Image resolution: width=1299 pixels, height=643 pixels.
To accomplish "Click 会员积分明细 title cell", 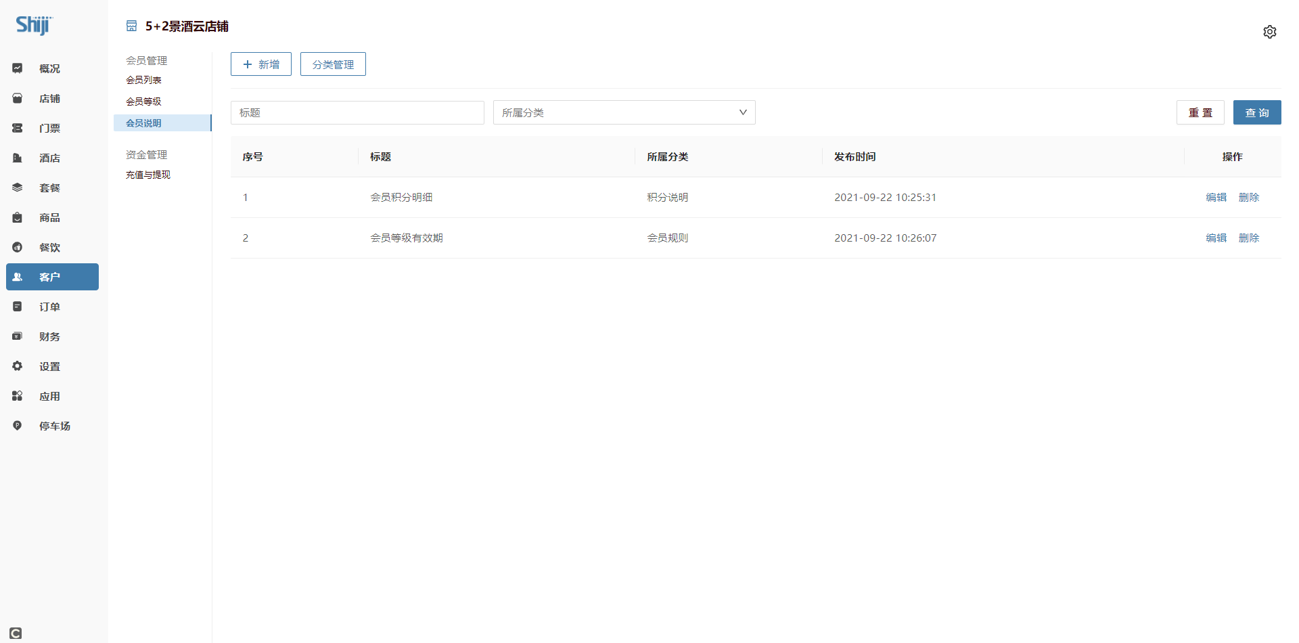I will point(401,197).
